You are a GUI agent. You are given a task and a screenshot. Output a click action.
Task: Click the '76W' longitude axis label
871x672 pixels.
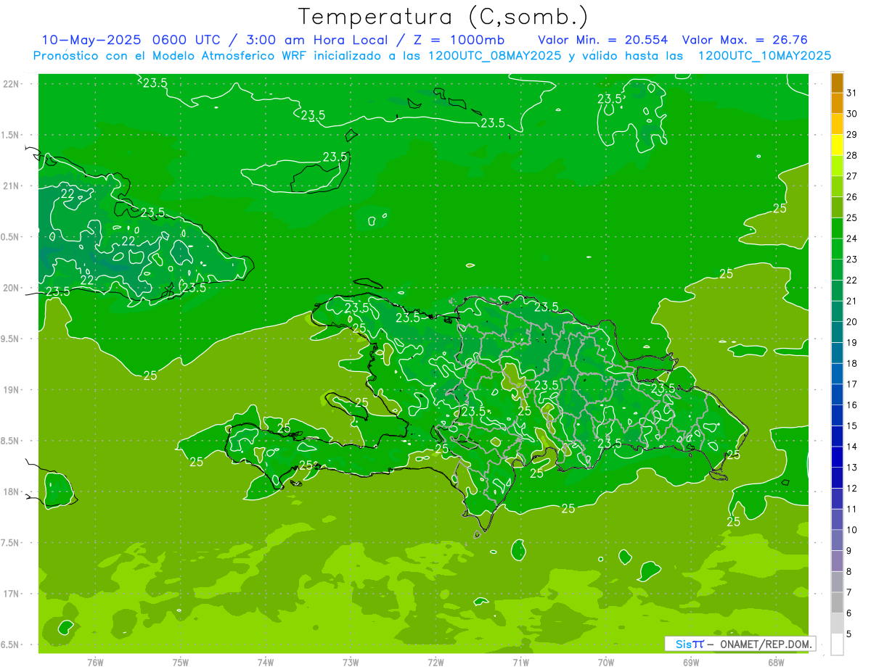95,663
